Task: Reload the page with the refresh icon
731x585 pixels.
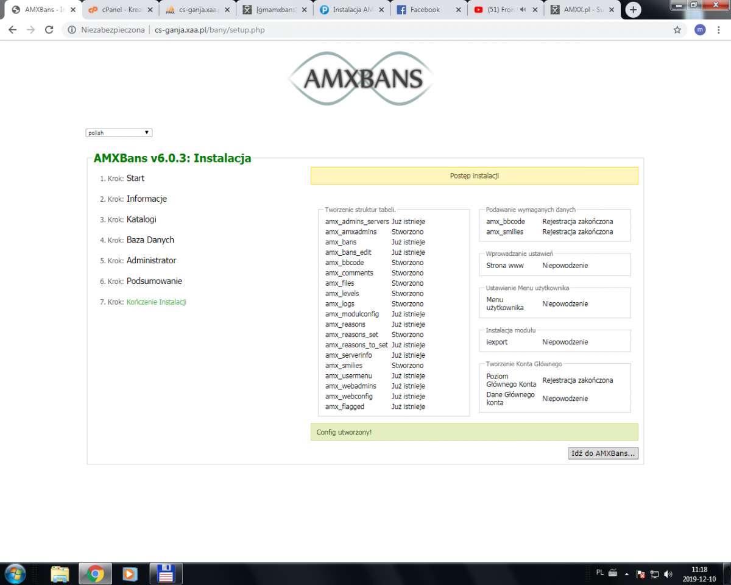Action: click(x=49, y=30)
